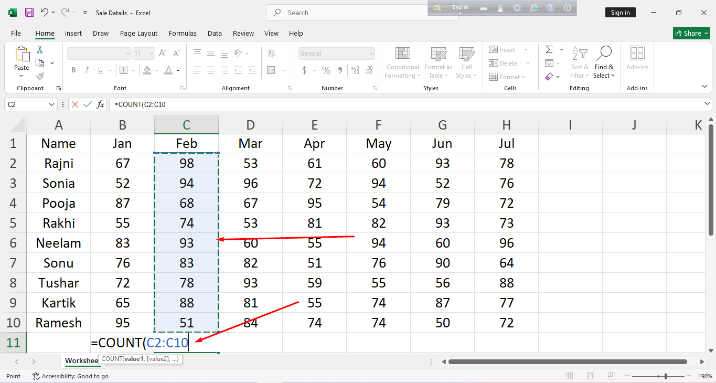Viewport: 716px width, 383px height.
Task: Click the Clear eraser icon
Action: point(549,77)
